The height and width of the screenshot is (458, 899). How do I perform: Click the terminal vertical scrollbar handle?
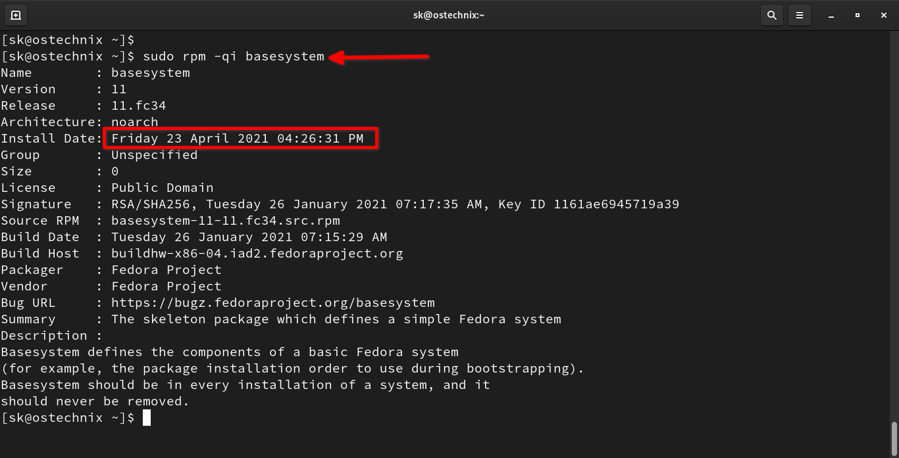click(894, 438)
